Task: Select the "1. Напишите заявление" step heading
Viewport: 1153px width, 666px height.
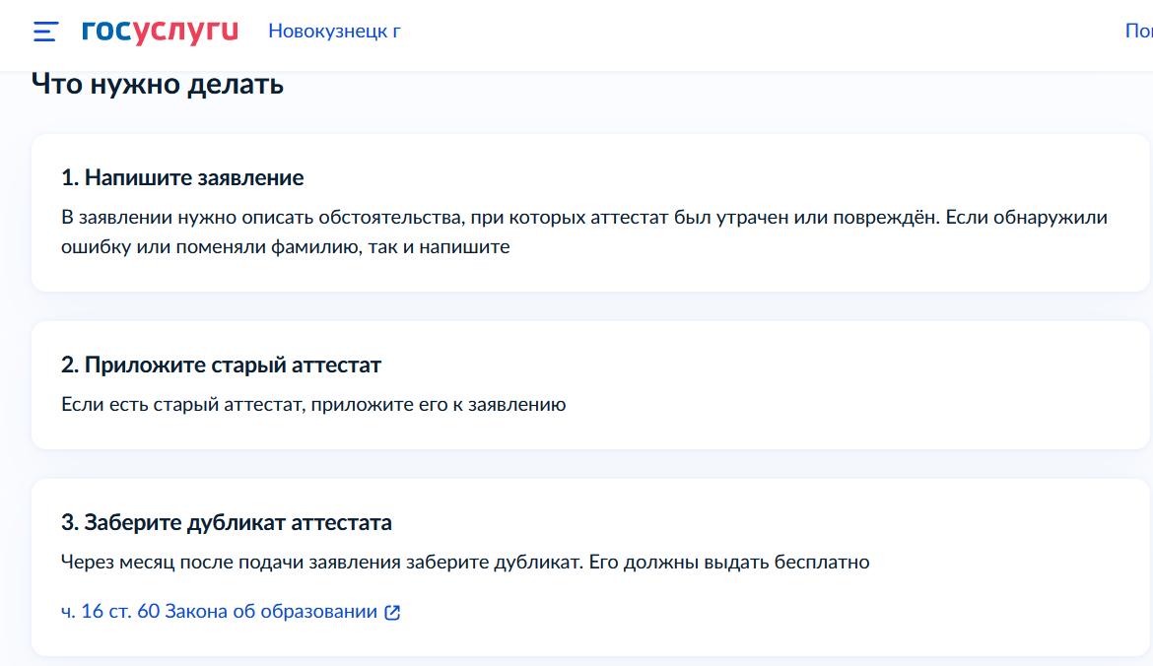Action: [x=182, y=178]
